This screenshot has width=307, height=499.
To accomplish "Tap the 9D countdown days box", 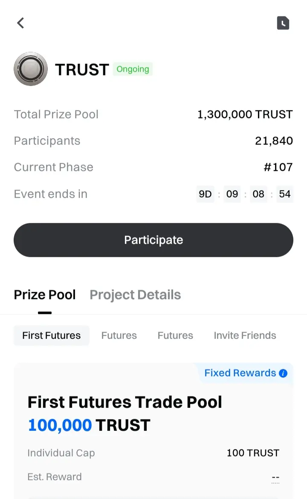I will [205, 194].
